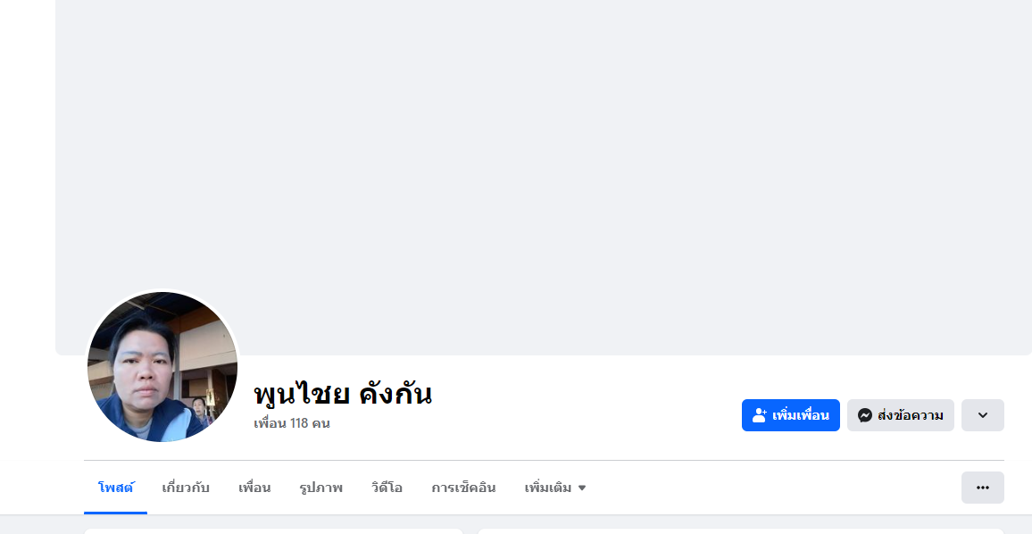Click the Messenger logo icon

[x=864, y=415]
